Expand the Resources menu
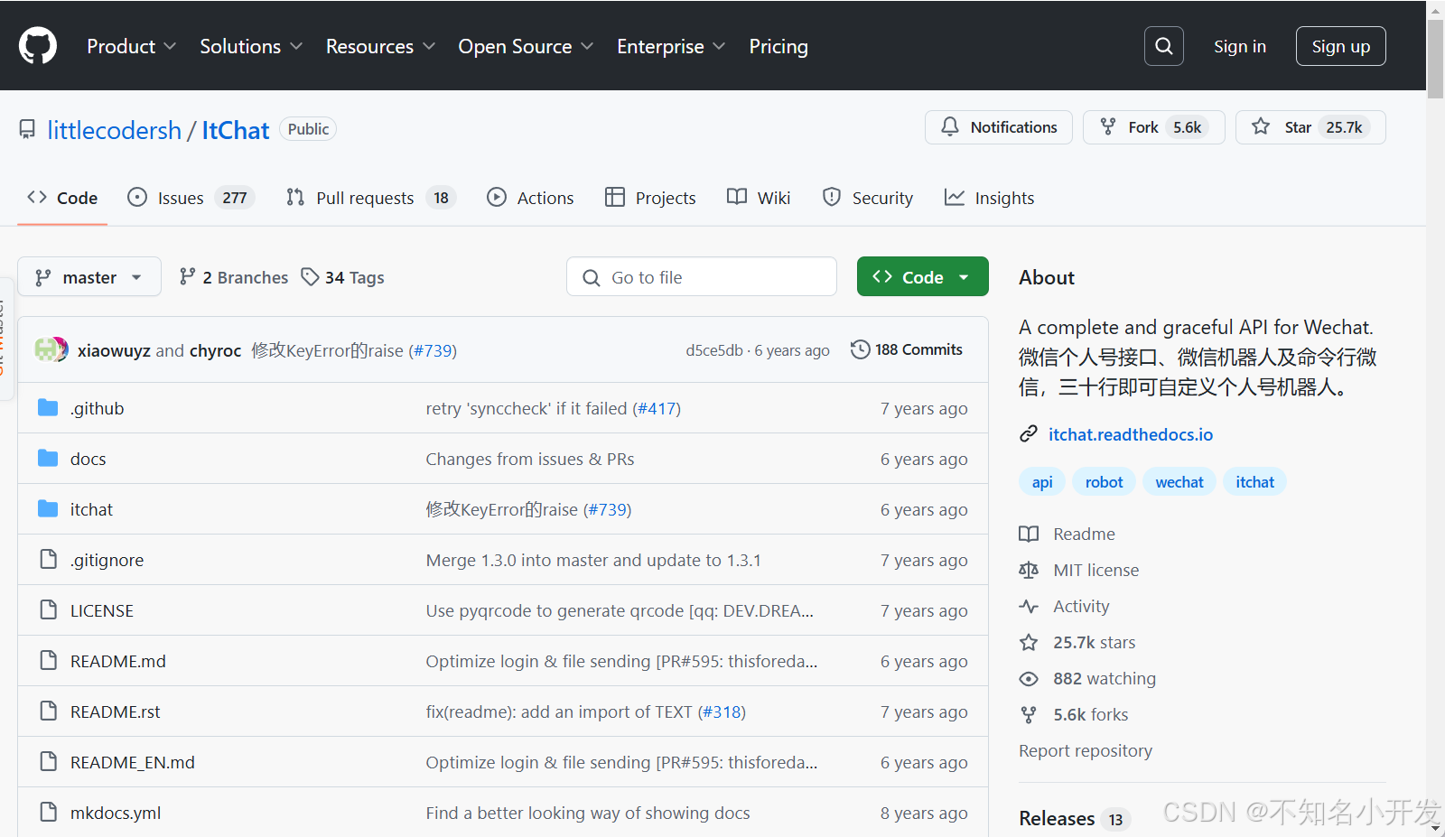Screen dimensions: 1445x837 [380, 46]
